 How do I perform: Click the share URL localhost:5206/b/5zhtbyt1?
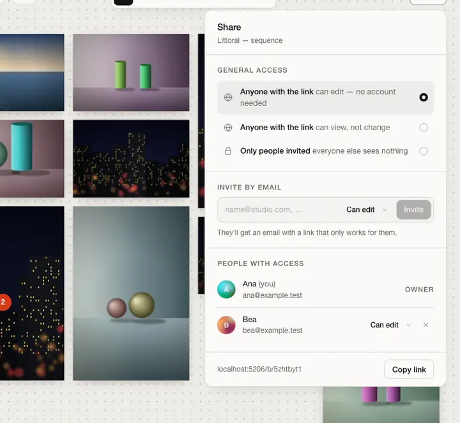[x=259, y=369]
